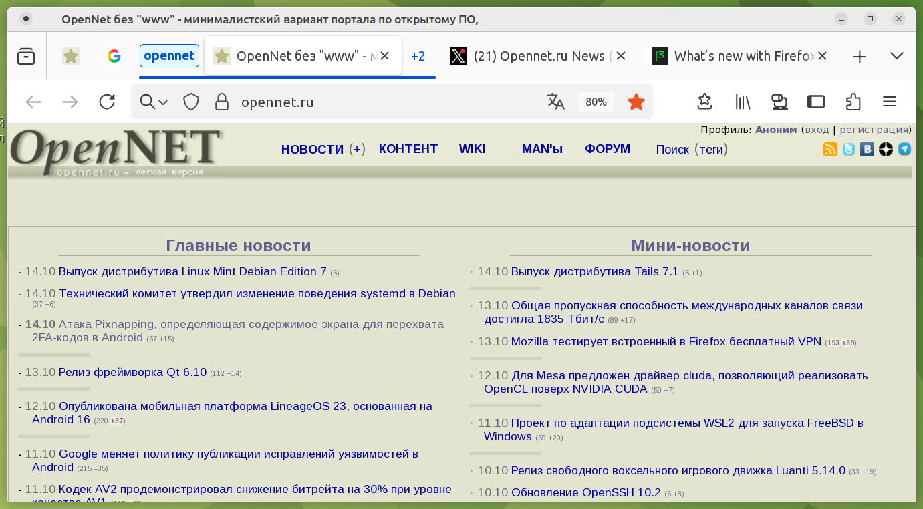Toggle the bookmark star for this page
923x509 pixels.
click(x=636, y=102)
